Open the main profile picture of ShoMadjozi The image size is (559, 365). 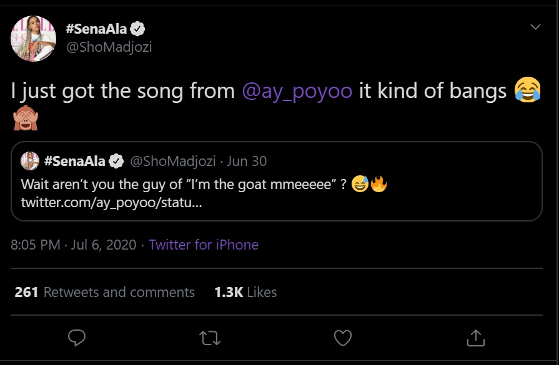coord(34,39)
